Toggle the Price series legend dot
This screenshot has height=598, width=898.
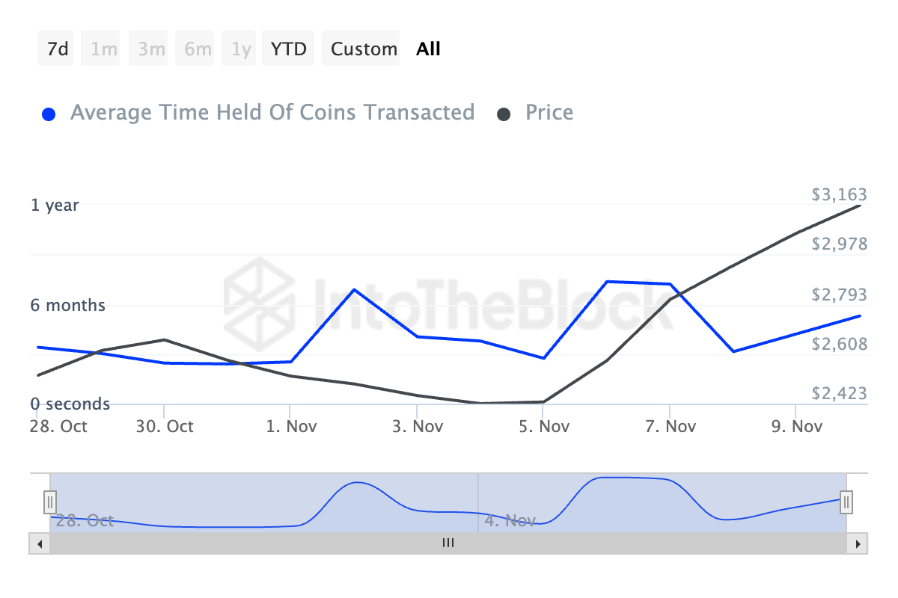504,114
